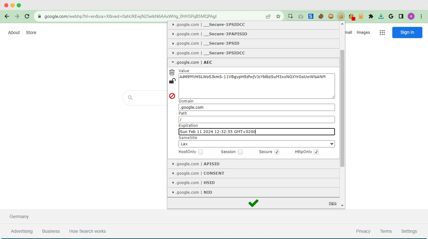Open the Images link

pos(363,32)
